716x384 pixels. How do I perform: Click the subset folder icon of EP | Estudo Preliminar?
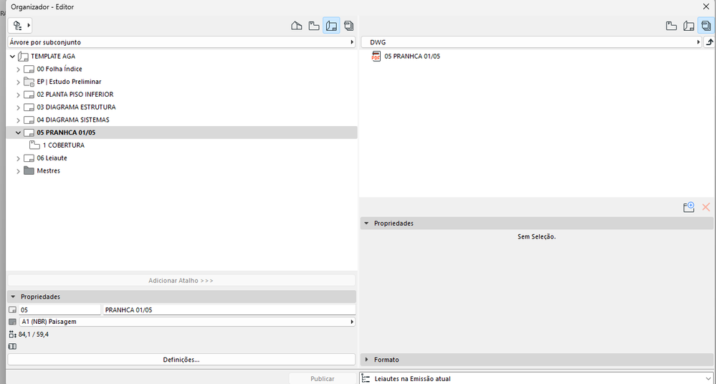(x=29, y=82)
